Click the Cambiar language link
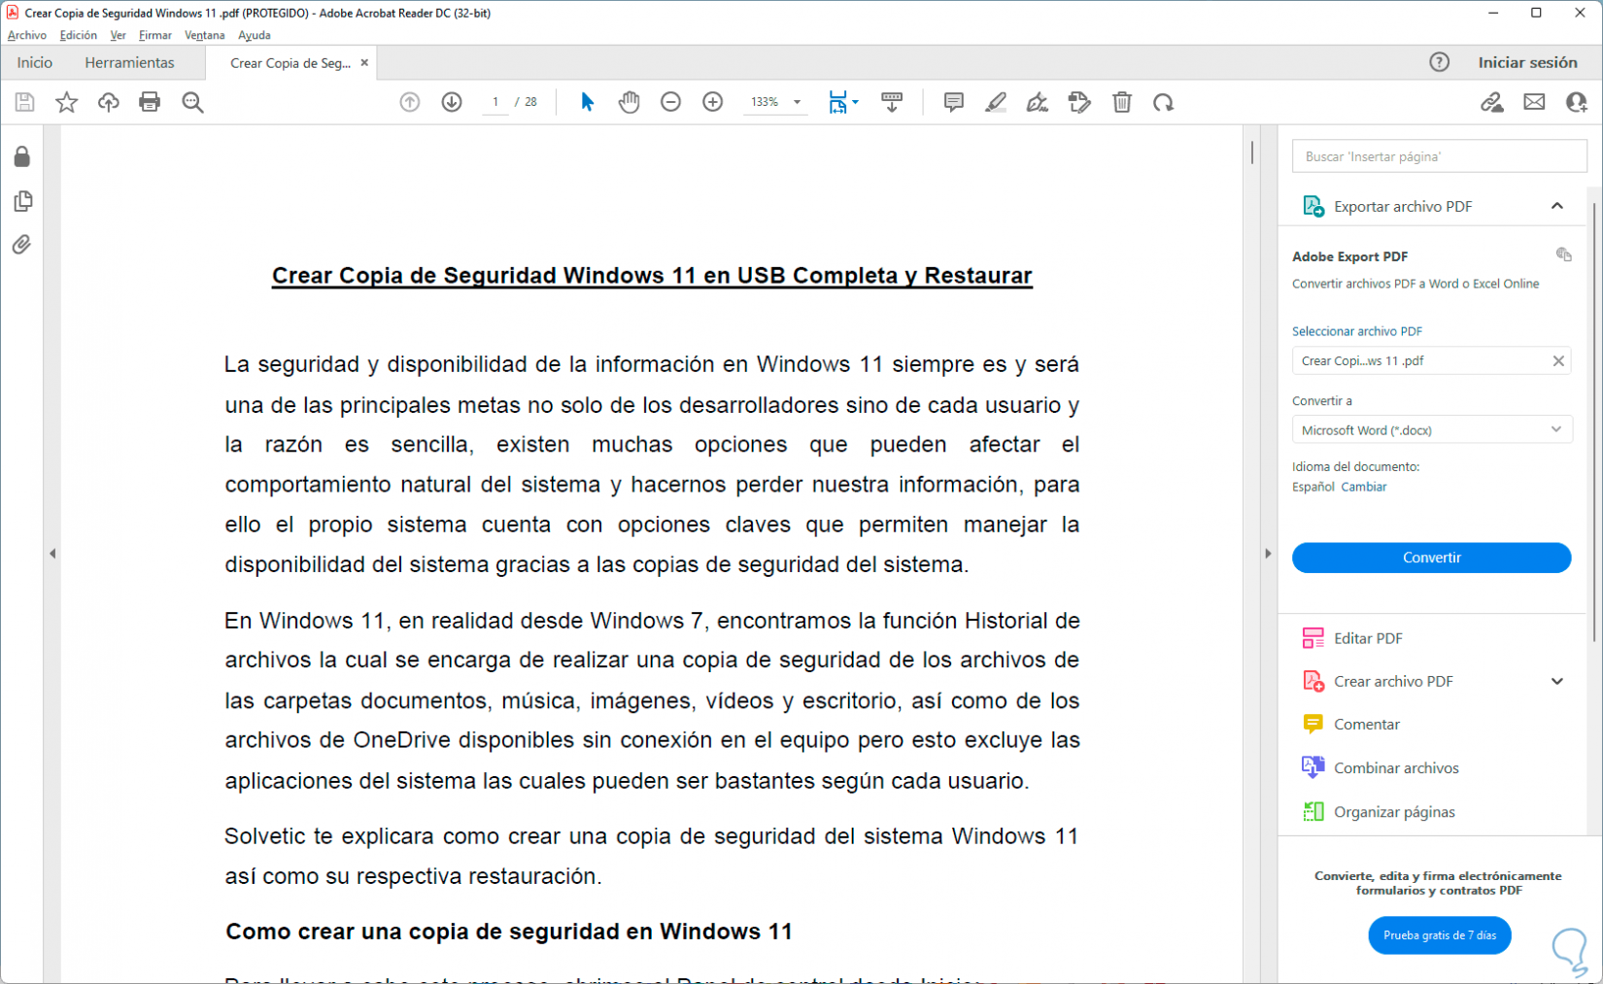Image resolution: width=1603 pixels, height=984 pixels. click(1364, 487)
